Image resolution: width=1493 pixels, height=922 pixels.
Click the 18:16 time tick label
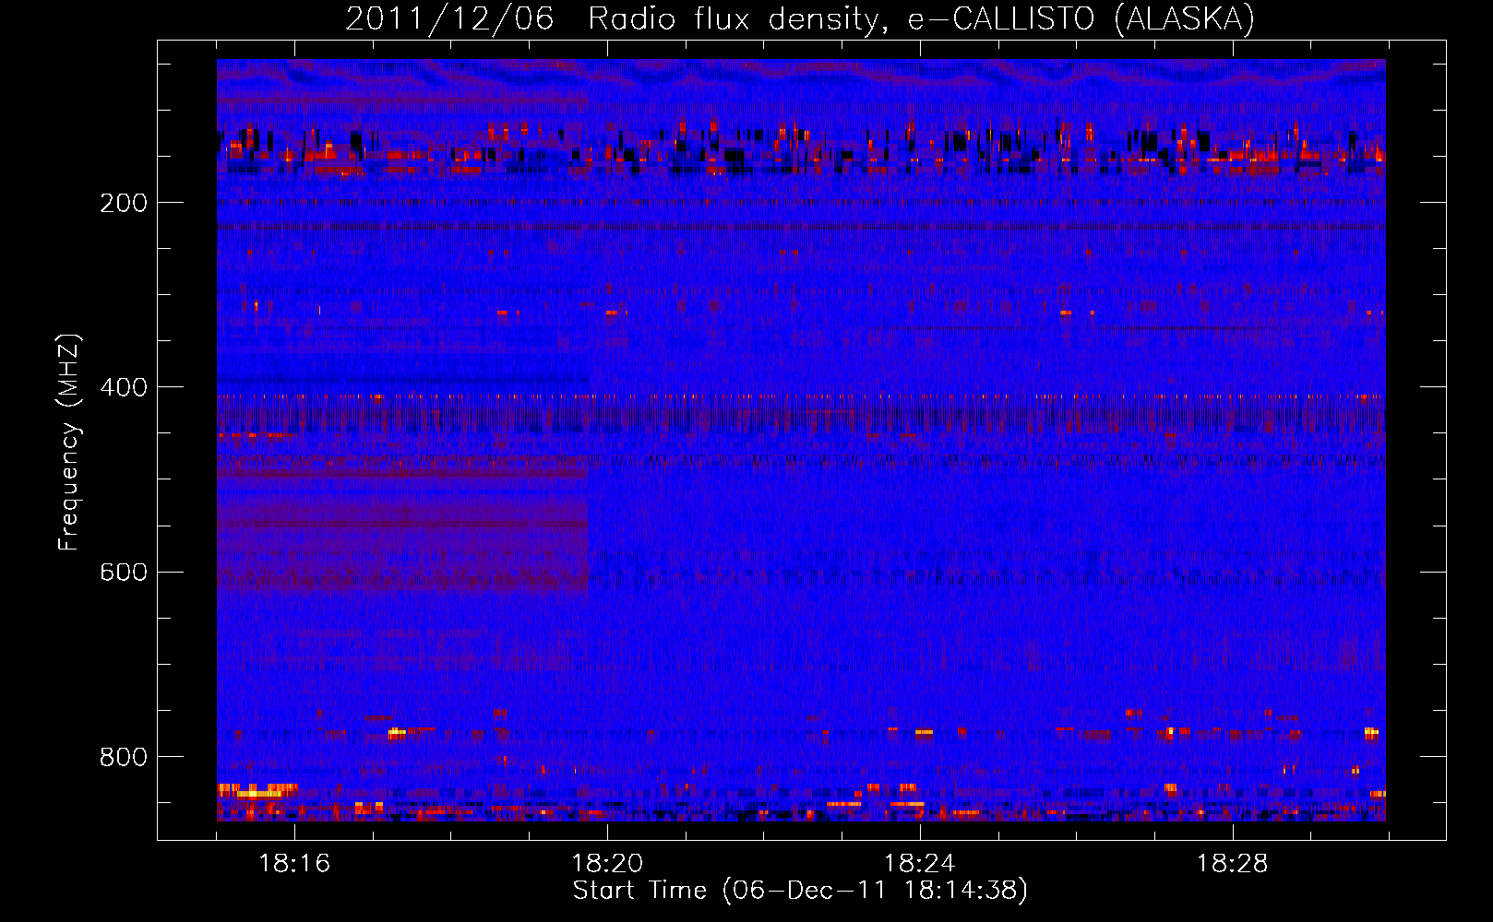(x=294, y=864)
